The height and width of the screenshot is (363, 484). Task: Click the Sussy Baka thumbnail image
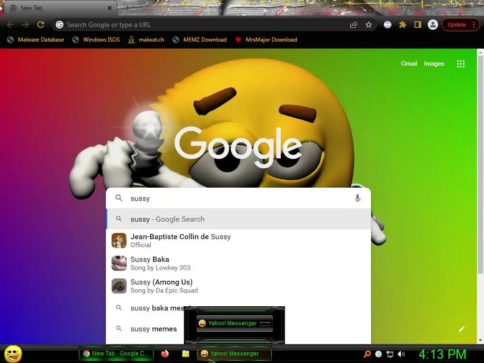[x=119, y=263]
